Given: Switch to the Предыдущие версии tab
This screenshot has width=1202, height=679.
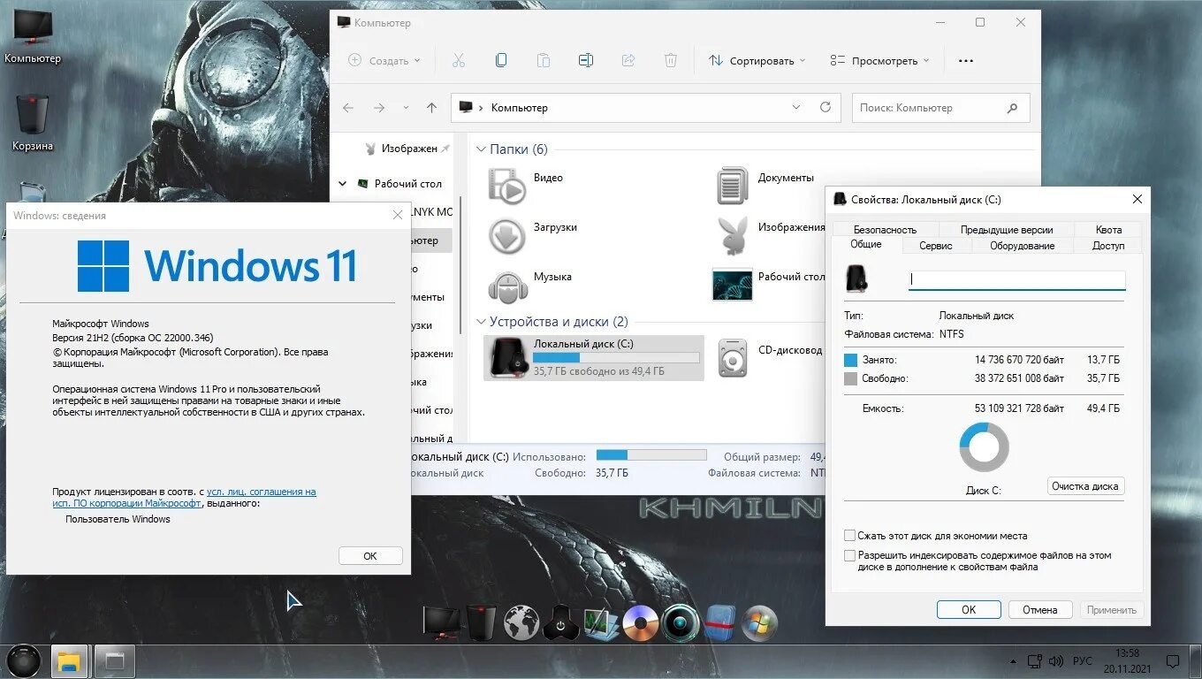Looking at the screenshot, I should point(1007,229).
